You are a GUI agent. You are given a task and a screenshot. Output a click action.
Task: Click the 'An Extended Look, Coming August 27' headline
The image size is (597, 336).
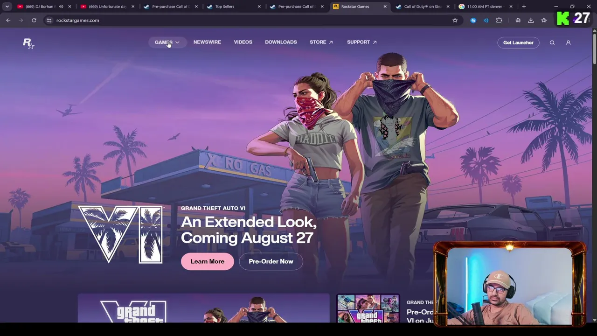[x=249, y=230]
